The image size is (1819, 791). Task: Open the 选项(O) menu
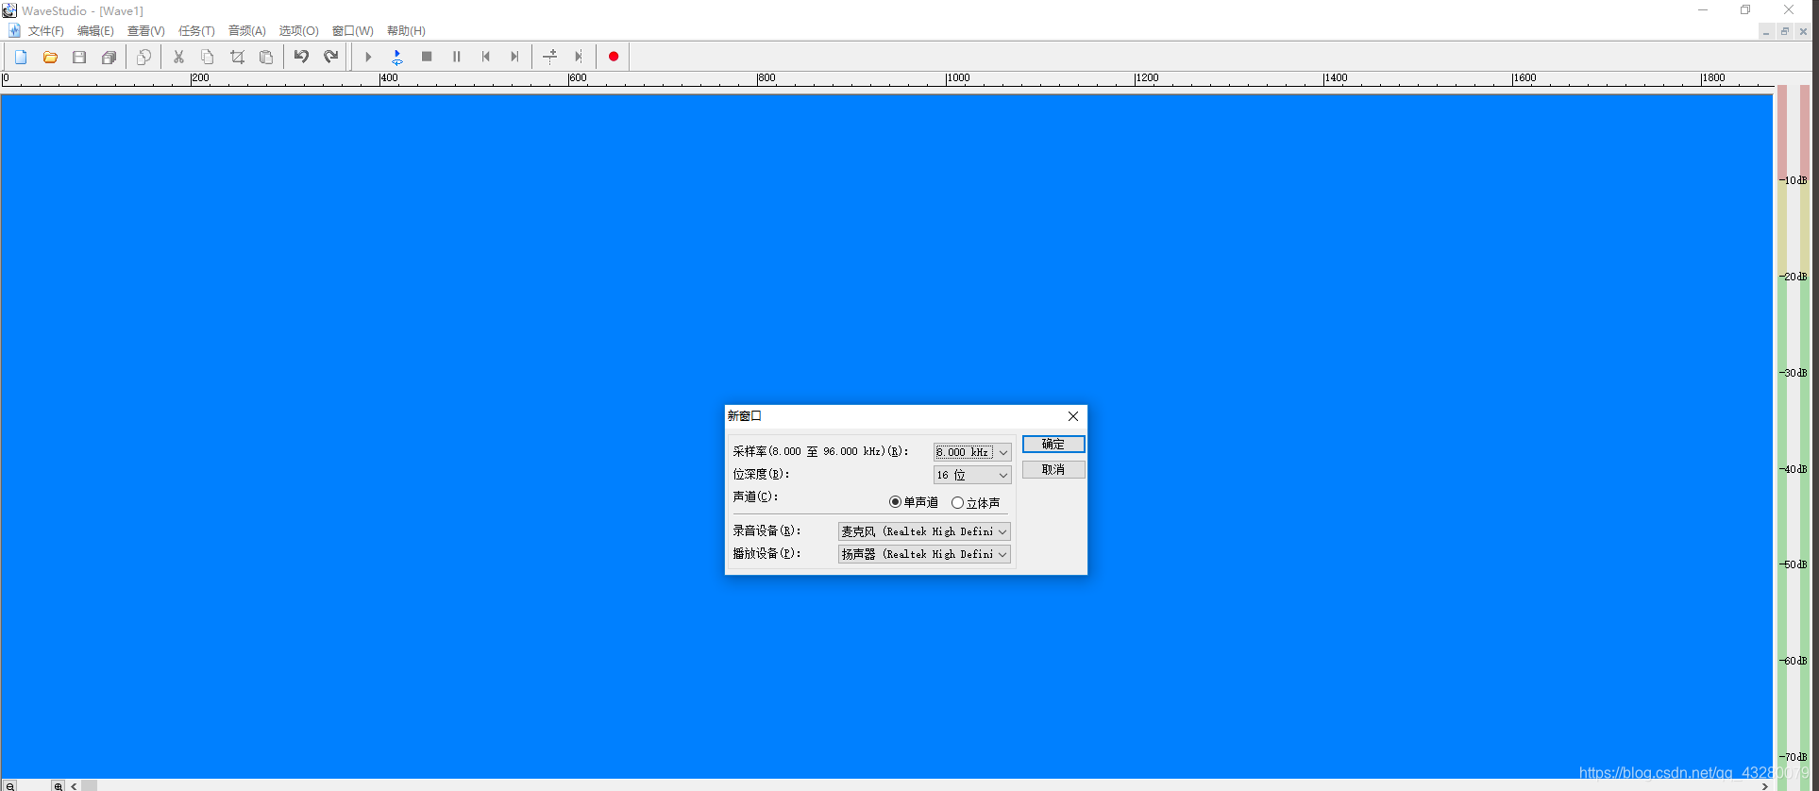point(298,31)
